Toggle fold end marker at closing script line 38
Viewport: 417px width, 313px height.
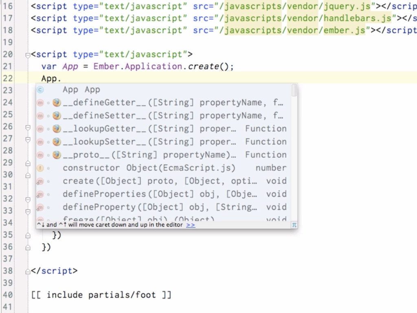click(x=28, y=271)
